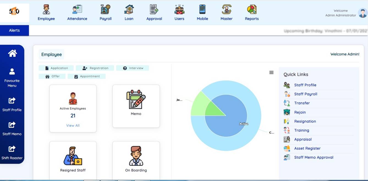Open the Asset Register quick link
This screenshot has width=368, height=181.
click(x=307, y=148)
